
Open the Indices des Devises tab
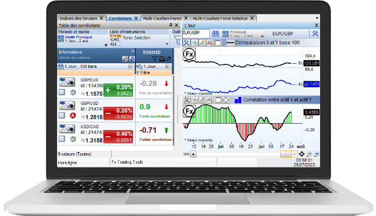[x=78, y=18]
